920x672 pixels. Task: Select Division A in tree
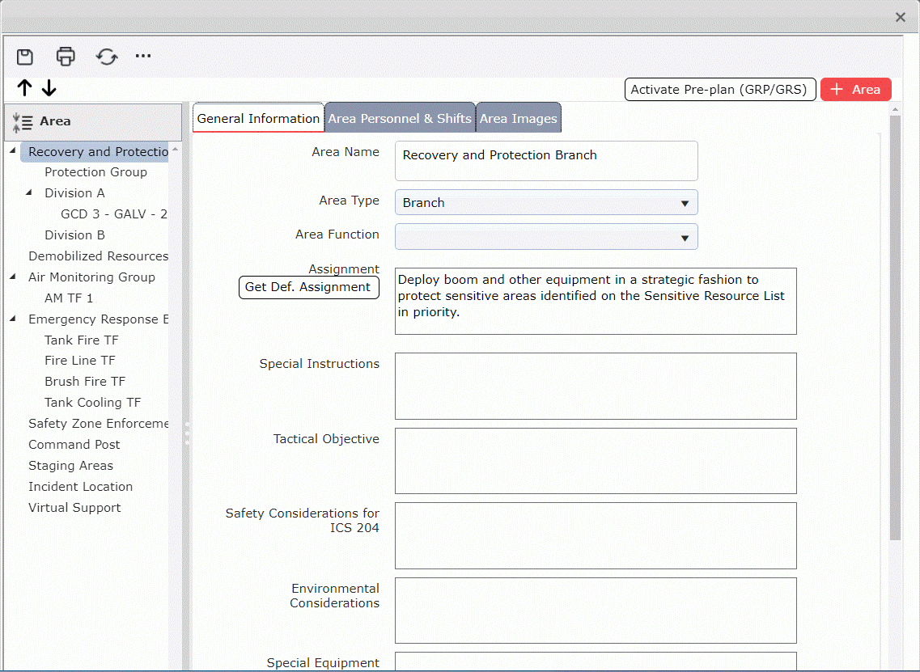click(x=74, y=193)
